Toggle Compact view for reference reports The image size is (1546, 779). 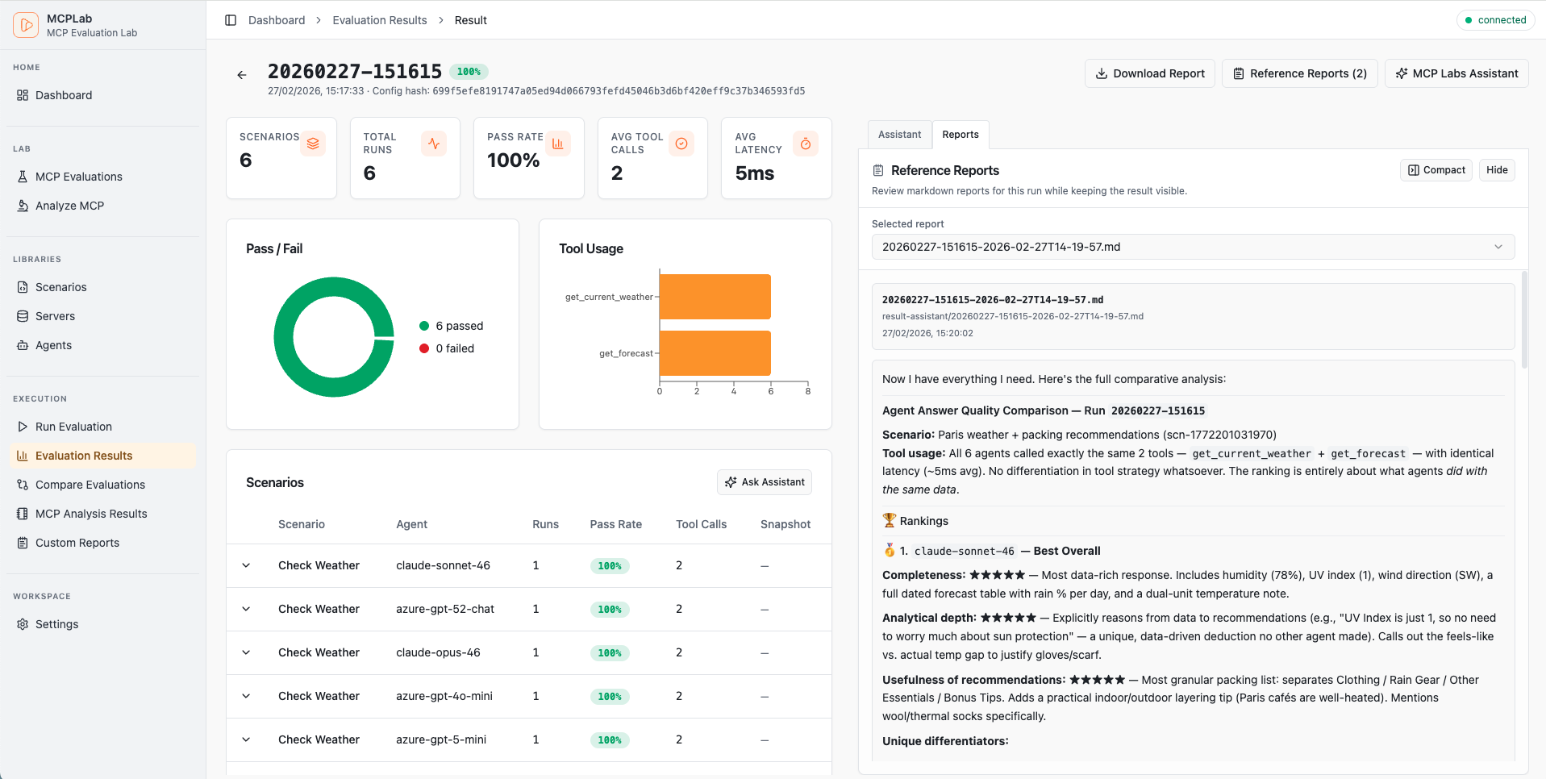tap(1436, 170)
